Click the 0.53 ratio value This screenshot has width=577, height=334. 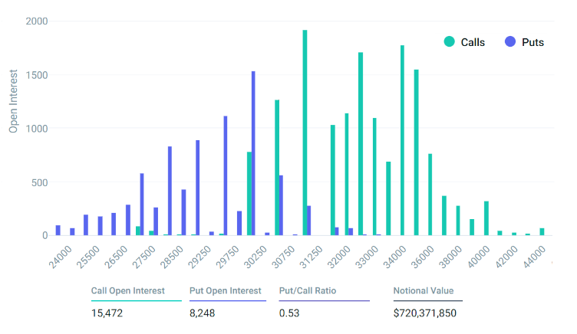coord(288,313)
